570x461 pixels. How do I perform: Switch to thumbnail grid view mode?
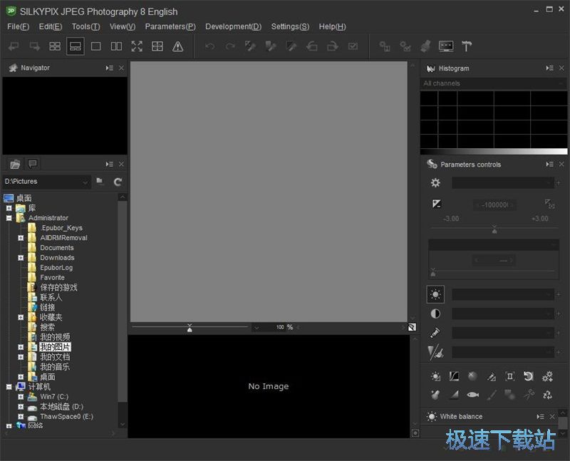click(x=55, y=46)
